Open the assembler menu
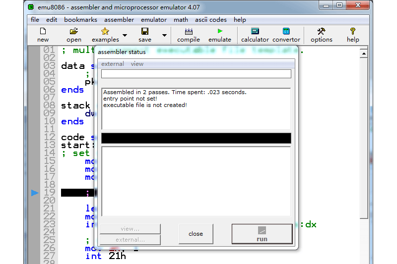Screen dimensions: 397x264 point(119,20)
